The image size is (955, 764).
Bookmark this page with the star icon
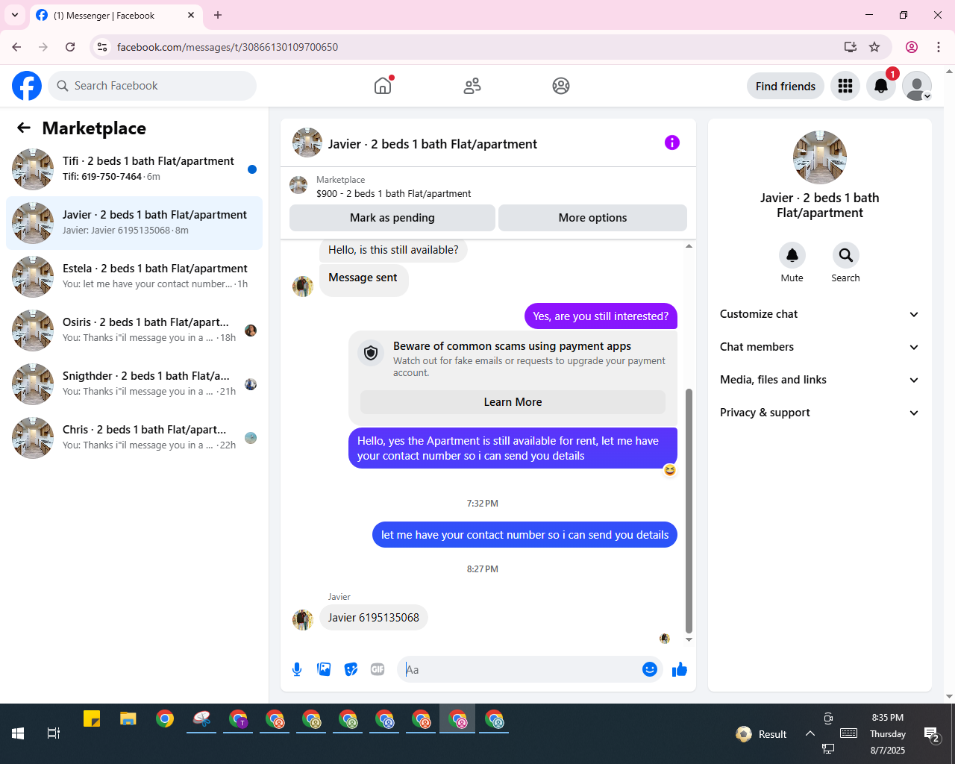pos(874,47)
